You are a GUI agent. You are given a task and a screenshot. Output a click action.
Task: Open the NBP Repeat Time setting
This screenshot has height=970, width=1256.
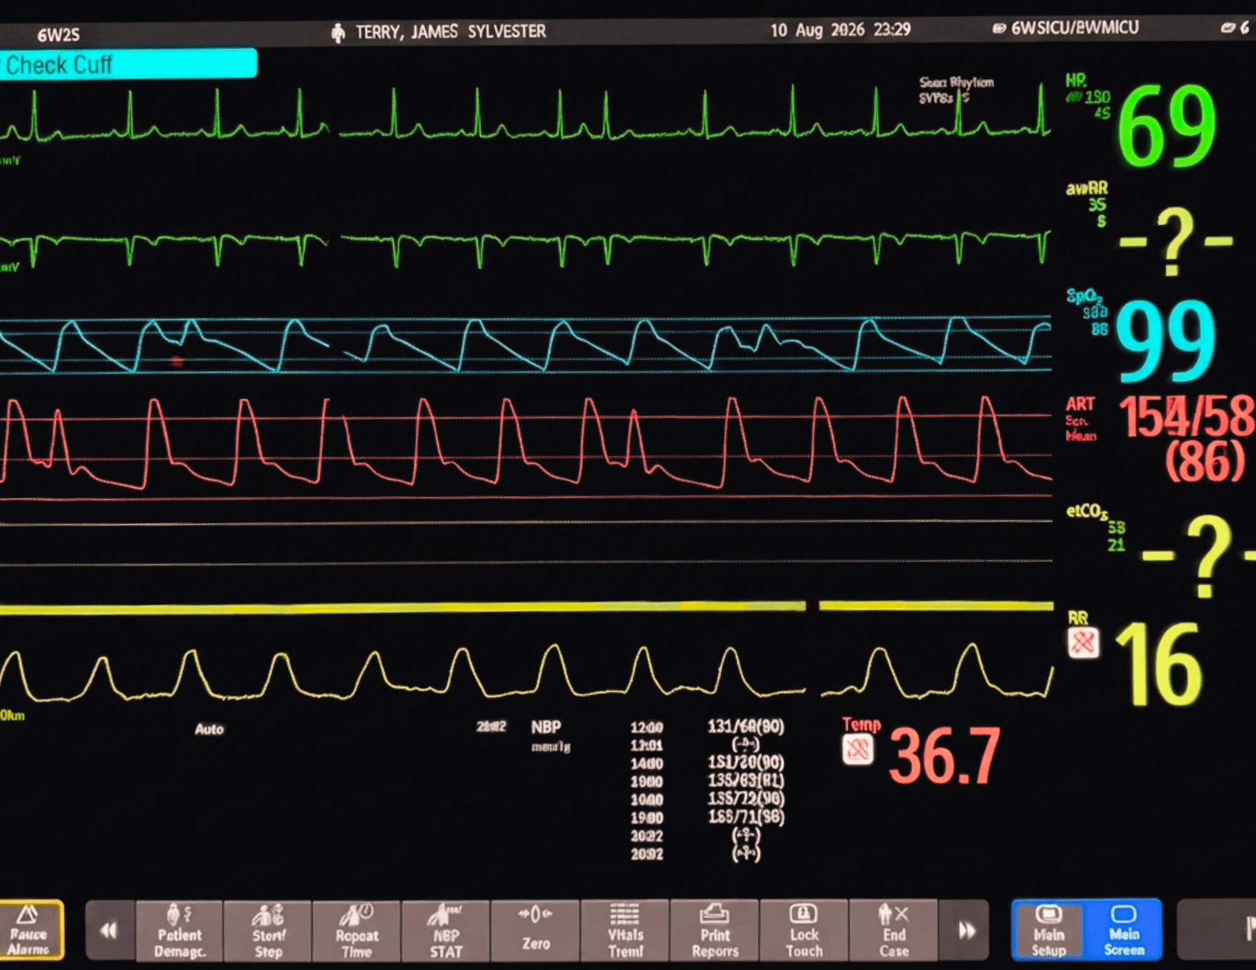[x=357, y=931]
